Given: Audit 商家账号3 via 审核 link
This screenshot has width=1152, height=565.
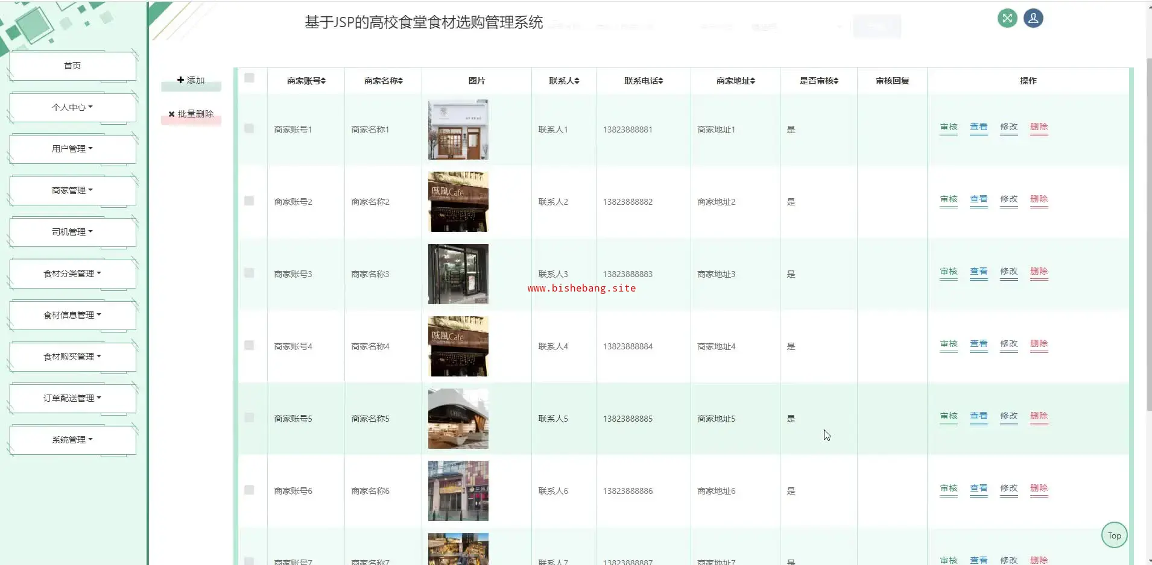Looking at the screenshot, I should pos(949,272).
